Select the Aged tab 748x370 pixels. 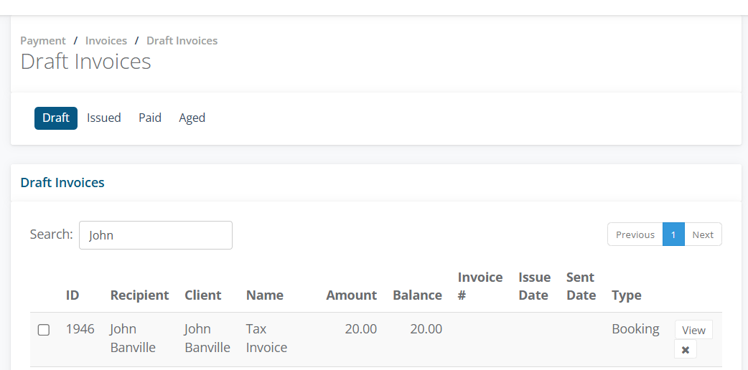point(192,118)
